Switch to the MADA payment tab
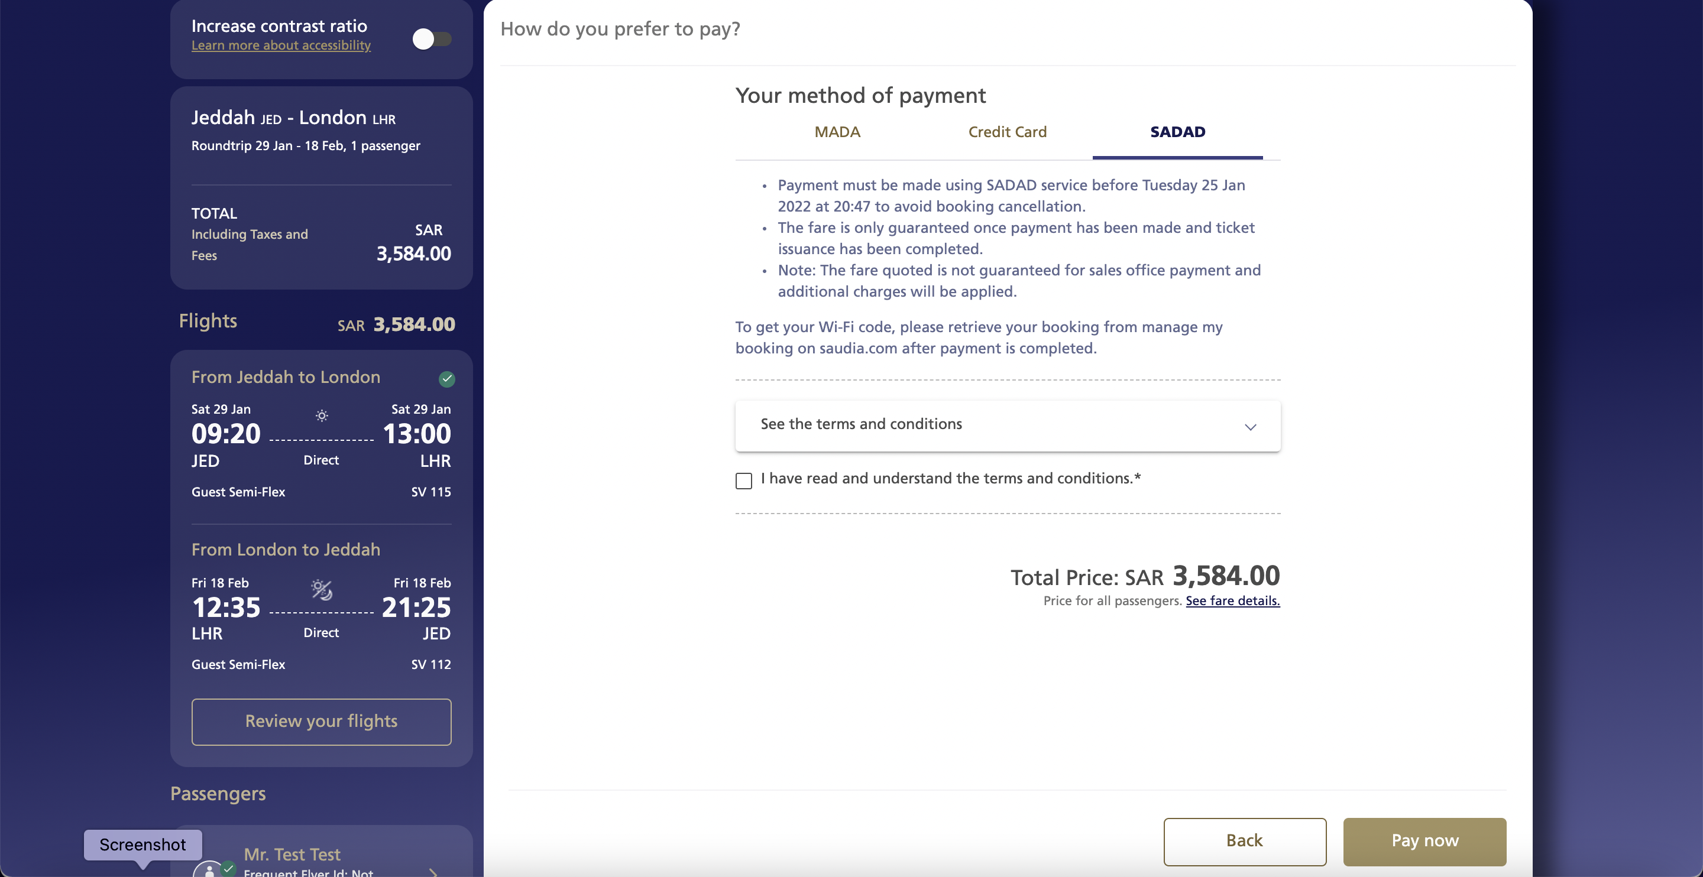This screenshot has height=877, width=1703. point(837,132)
